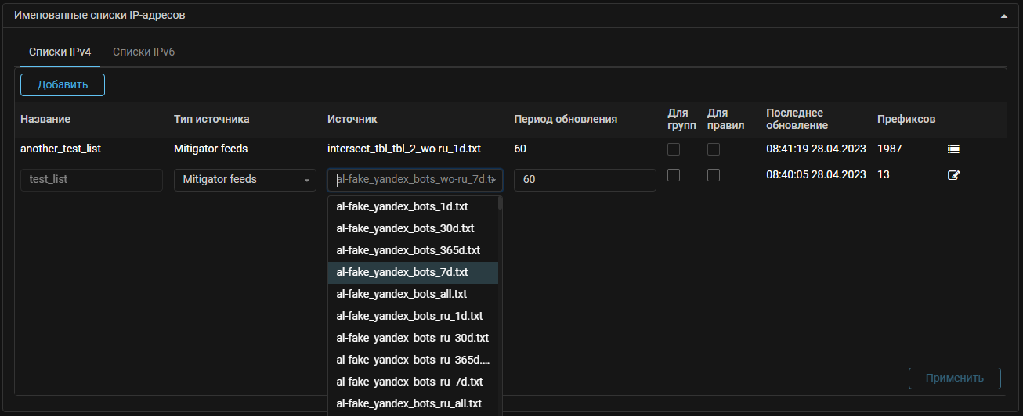This screenshot has height=416, width=1023.
Task: Toggle 'Для групп' checkbox for another_test_list
Action: (x=673, y=149)
